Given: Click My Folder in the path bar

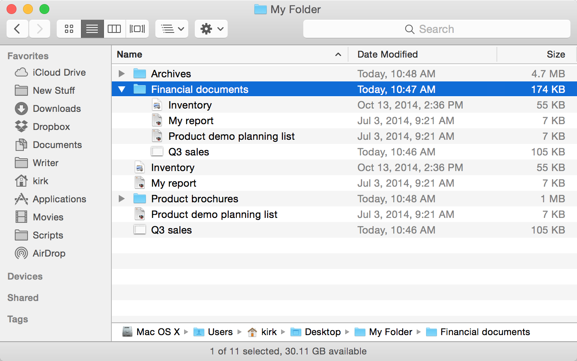Looking at the screenshot, I should (x=383, y=332).
